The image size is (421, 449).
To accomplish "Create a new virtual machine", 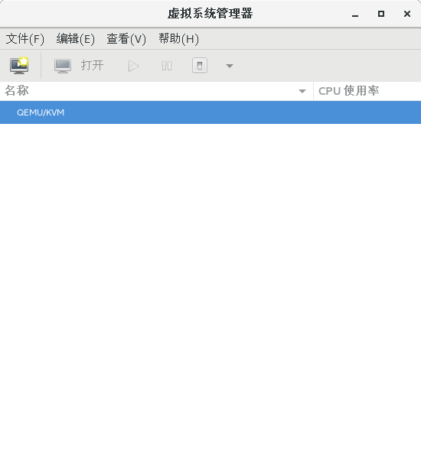I will click(19, 66).
